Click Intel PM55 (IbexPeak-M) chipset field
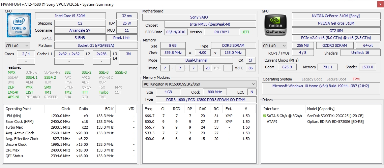 [x=210, y=25]
